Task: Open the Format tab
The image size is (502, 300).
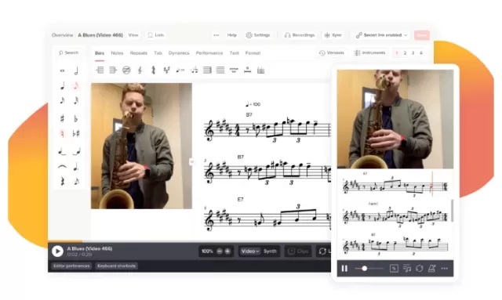Action: click(253, 53)
